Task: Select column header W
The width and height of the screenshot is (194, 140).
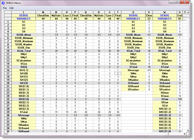Action: (165, 12)
